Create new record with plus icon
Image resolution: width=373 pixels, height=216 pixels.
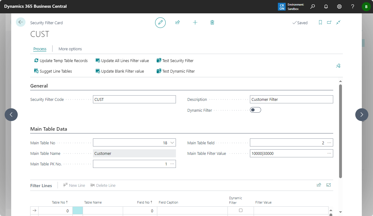pyautogui.click(x=195, y=22)
